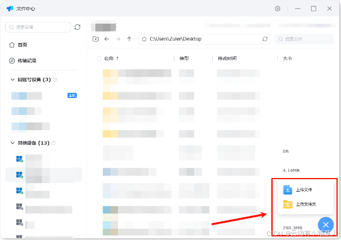
Task: Refresh the current folder in path bar
Action: tap(265, 39)
